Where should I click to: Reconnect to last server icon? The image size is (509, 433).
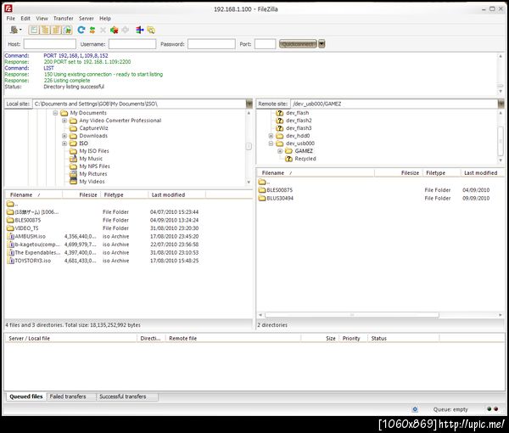point(126,30)
